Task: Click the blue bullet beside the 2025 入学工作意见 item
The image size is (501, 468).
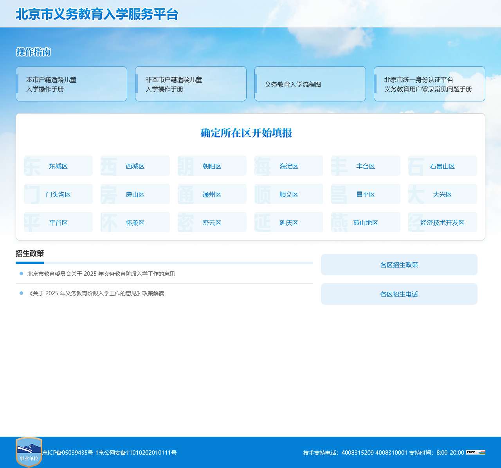Action: coord(21,273)
